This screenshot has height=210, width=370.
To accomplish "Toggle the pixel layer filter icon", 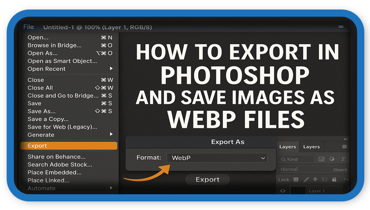I will (x=321, y=159).
